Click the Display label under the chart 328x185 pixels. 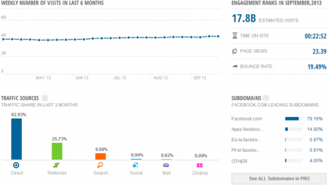point(200,173)
